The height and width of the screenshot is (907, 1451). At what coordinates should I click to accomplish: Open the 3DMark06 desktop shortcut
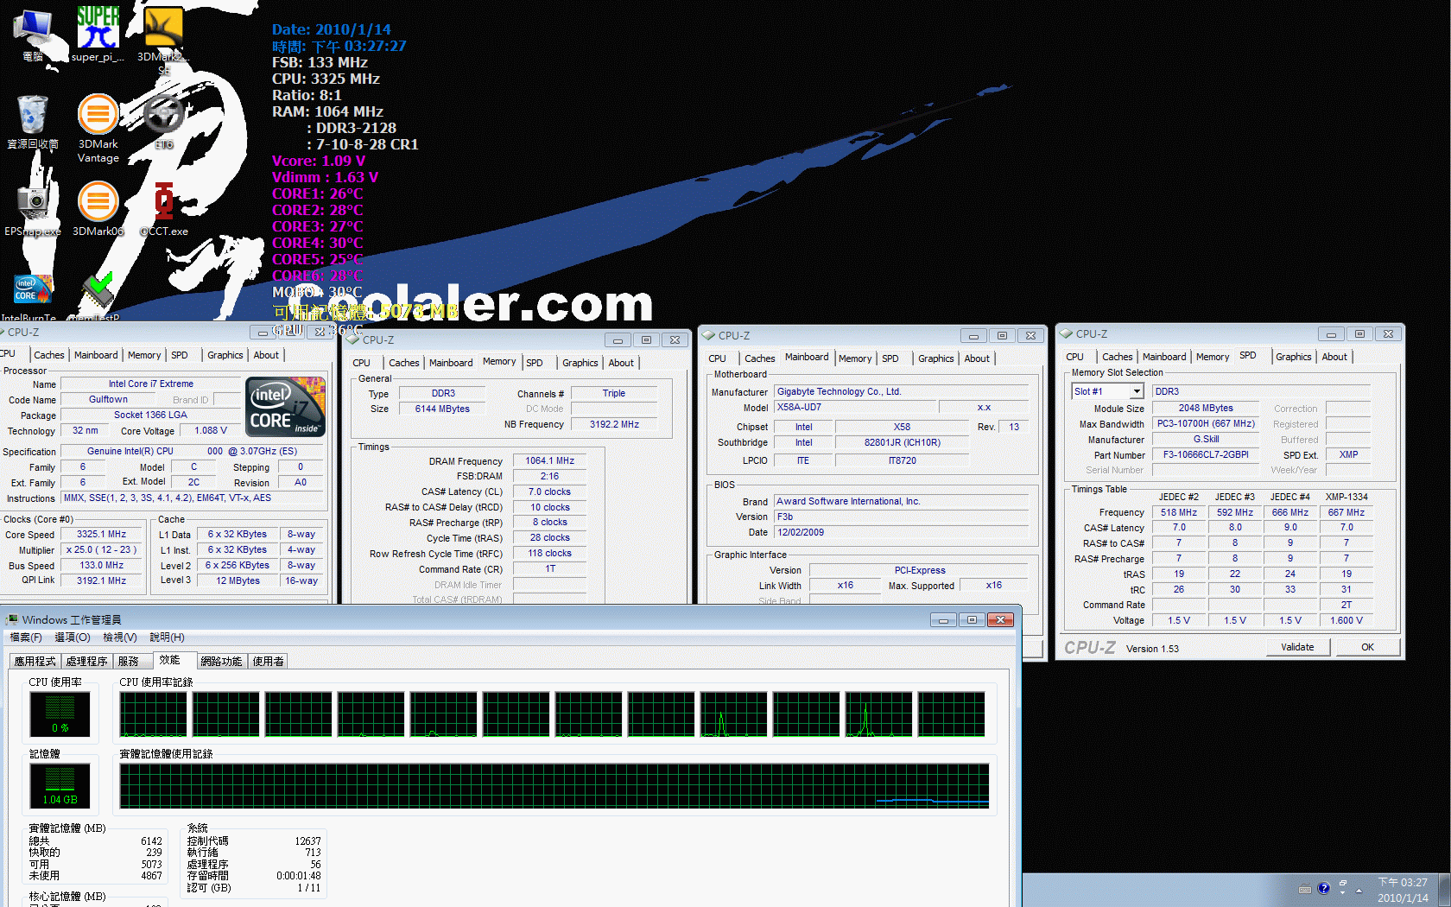pos(98,209)
